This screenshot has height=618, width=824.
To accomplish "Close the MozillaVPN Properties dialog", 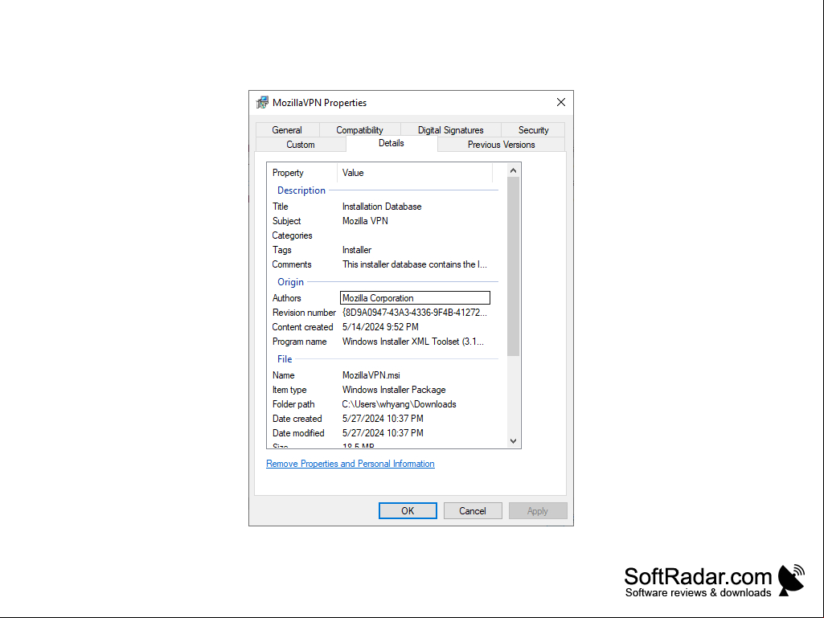I will (x=560, y=103).
